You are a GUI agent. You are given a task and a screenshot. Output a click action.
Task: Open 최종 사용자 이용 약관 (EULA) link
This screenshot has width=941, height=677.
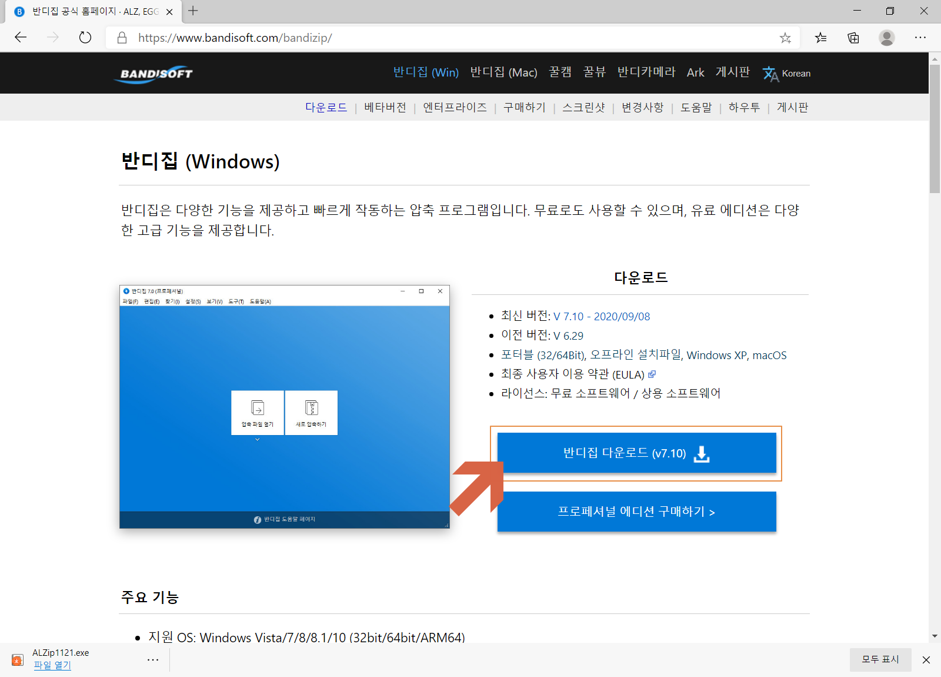point(573,374)
